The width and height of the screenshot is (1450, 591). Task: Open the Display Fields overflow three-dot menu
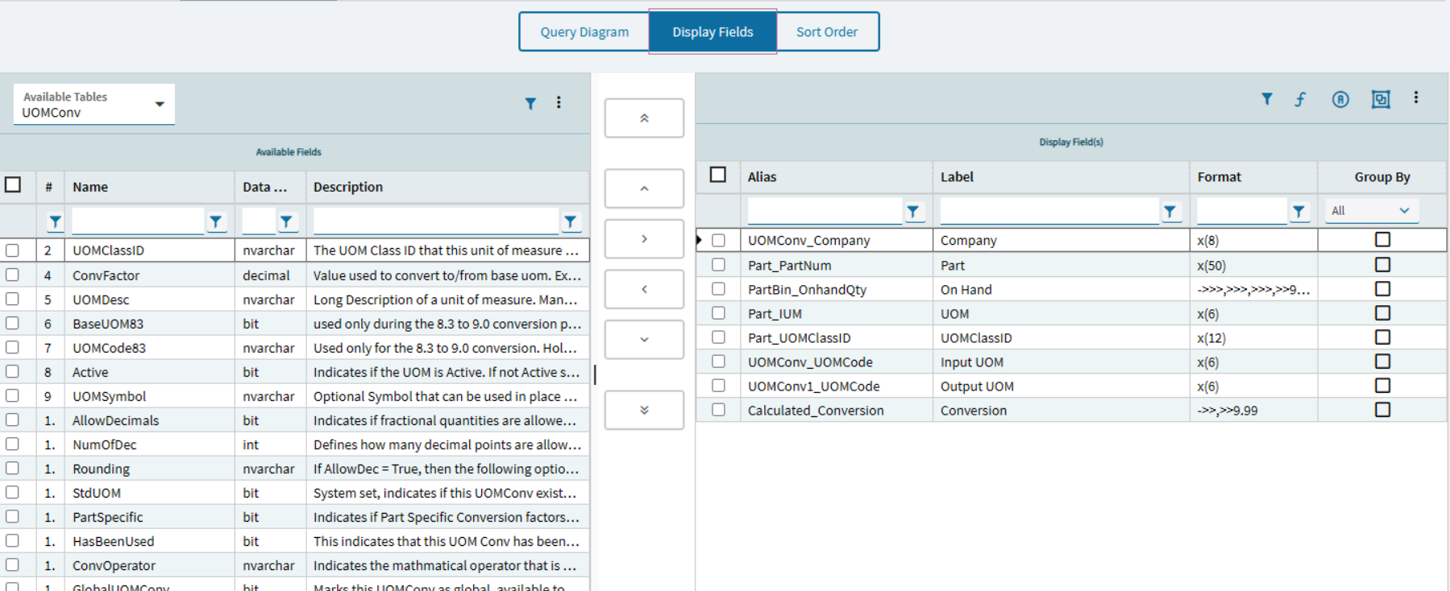click(x=1415, y=97)
